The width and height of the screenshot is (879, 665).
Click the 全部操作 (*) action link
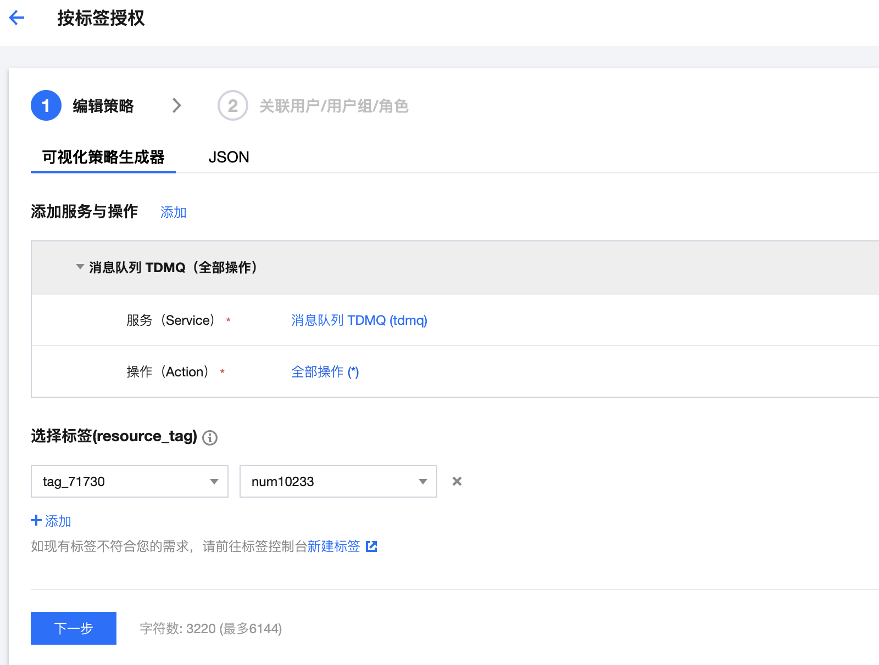click(325, 372)
